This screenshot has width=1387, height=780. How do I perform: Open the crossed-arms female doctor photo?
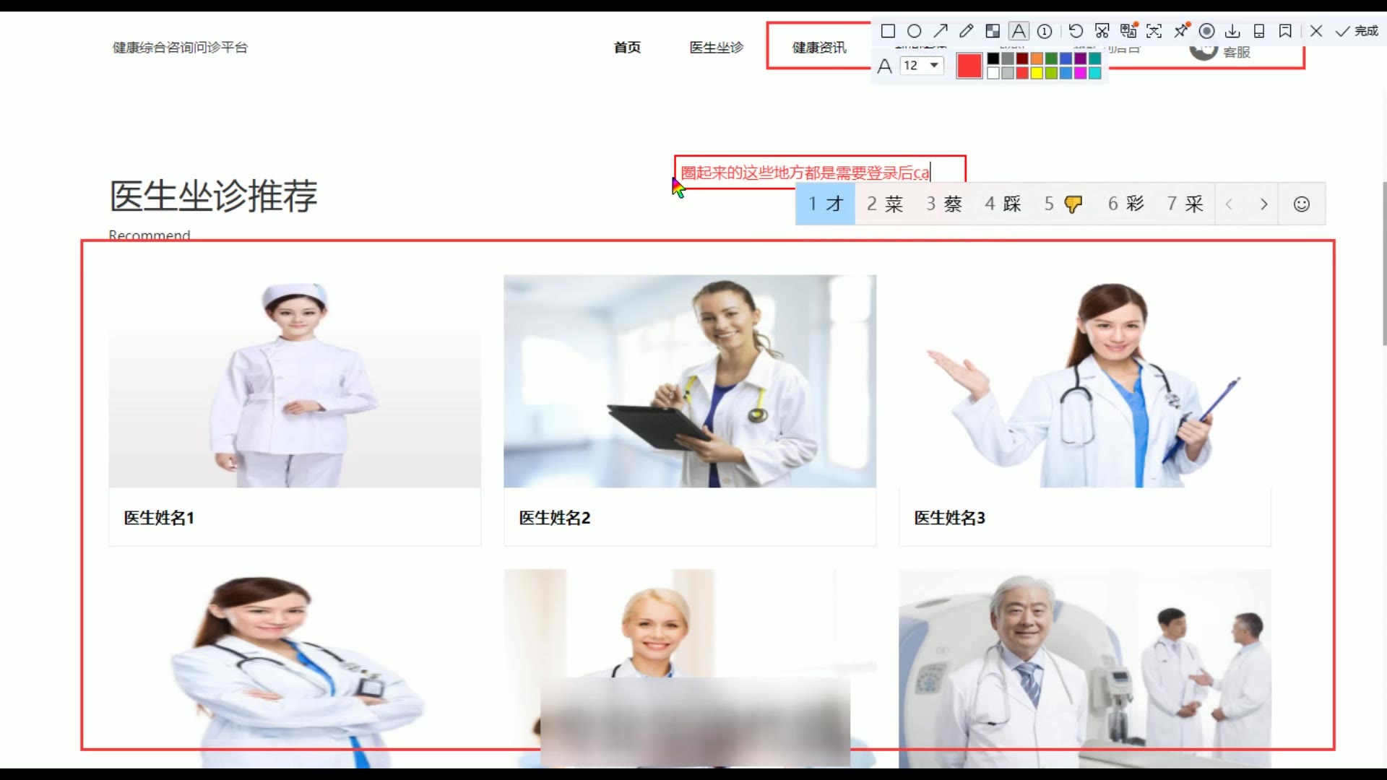(295, 668)
